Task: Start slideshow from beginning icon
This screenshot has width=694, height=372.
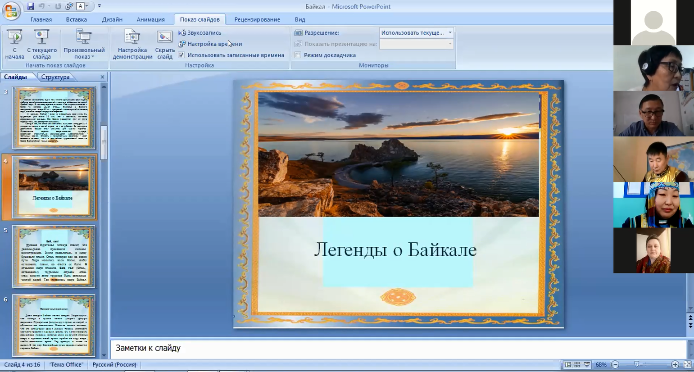Action: click(14, 37)
